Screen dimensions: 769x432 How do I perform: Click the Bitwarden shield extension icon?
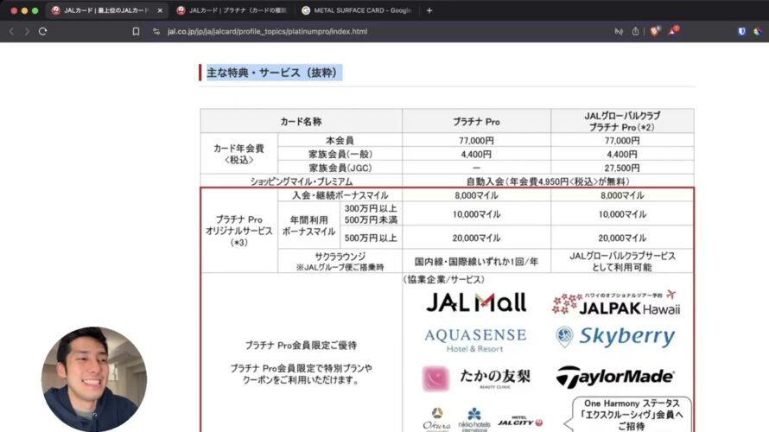pyautogui.click(x=741, y=31)
